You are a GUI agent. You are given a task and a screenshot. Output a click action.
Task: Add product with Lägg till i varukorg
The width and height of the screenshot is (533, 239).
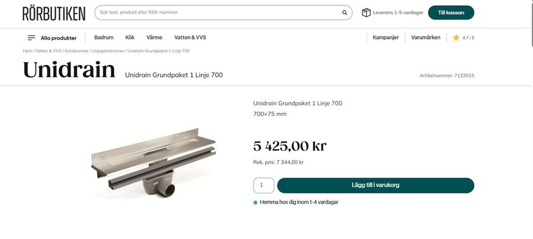375,185
